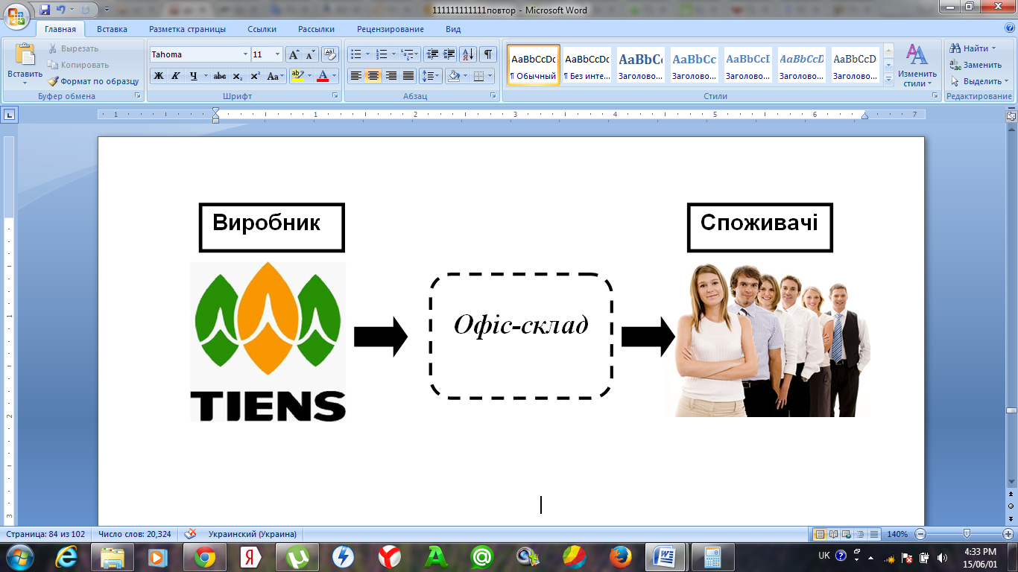Grow the font size
1018x572 pixels.
coord(294,54)
